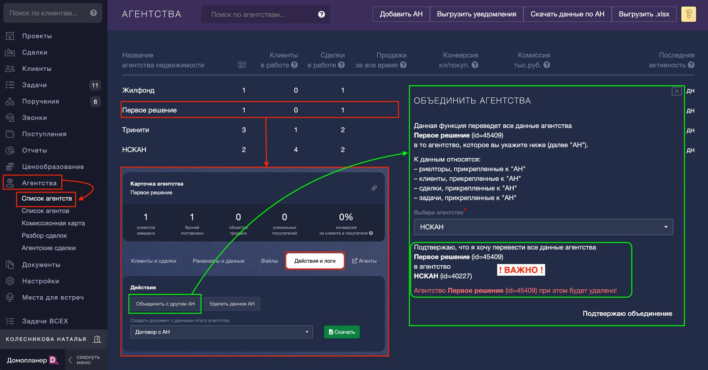Click the Документы files icon

click(x=10, y=265)
